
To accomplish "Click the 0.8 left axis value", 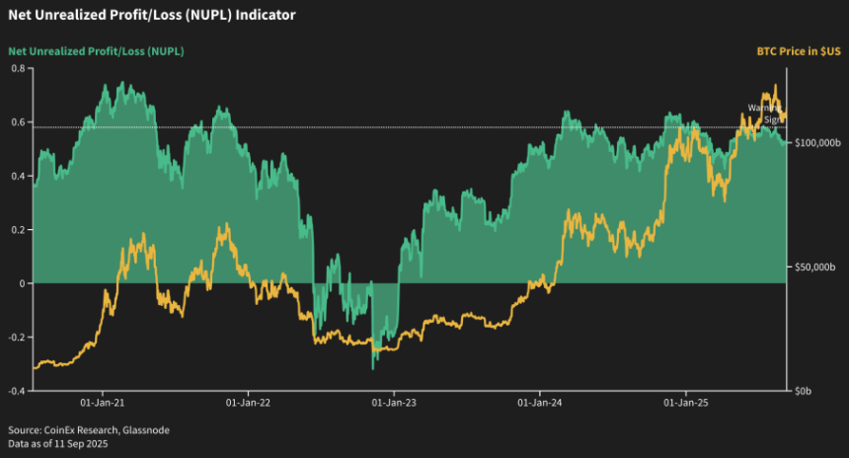I will coord(18,68).
